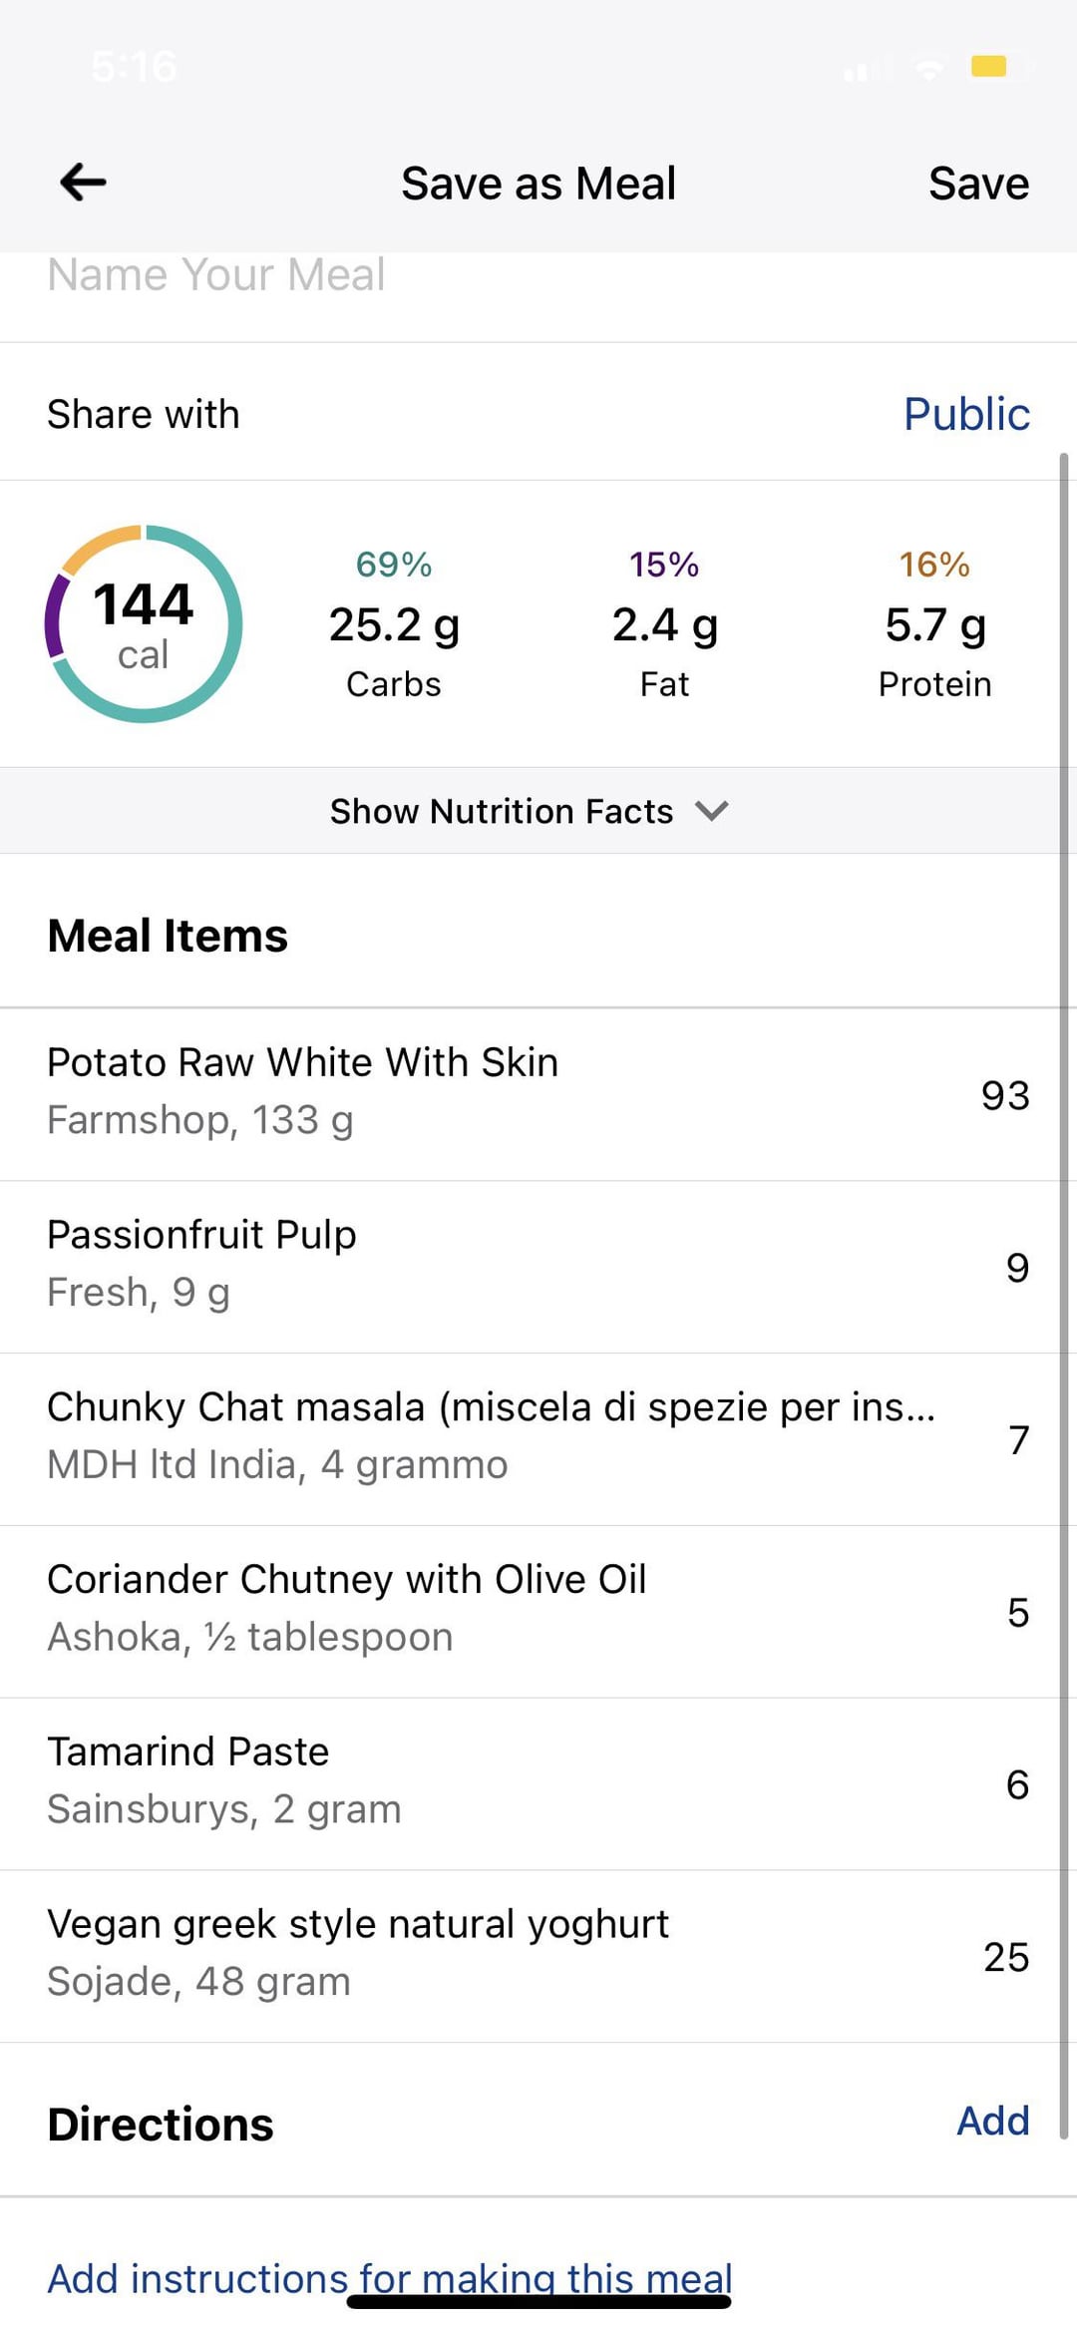Tap Add next to Directions
This screenshot has width=1077, height=2332.
pos(992,2121)
